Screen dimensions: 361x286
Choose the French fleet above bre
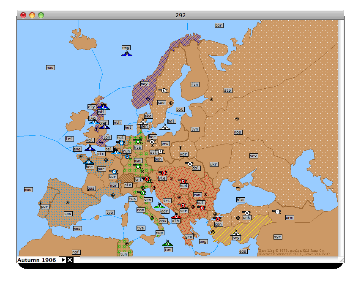click(x=88, y=161)
